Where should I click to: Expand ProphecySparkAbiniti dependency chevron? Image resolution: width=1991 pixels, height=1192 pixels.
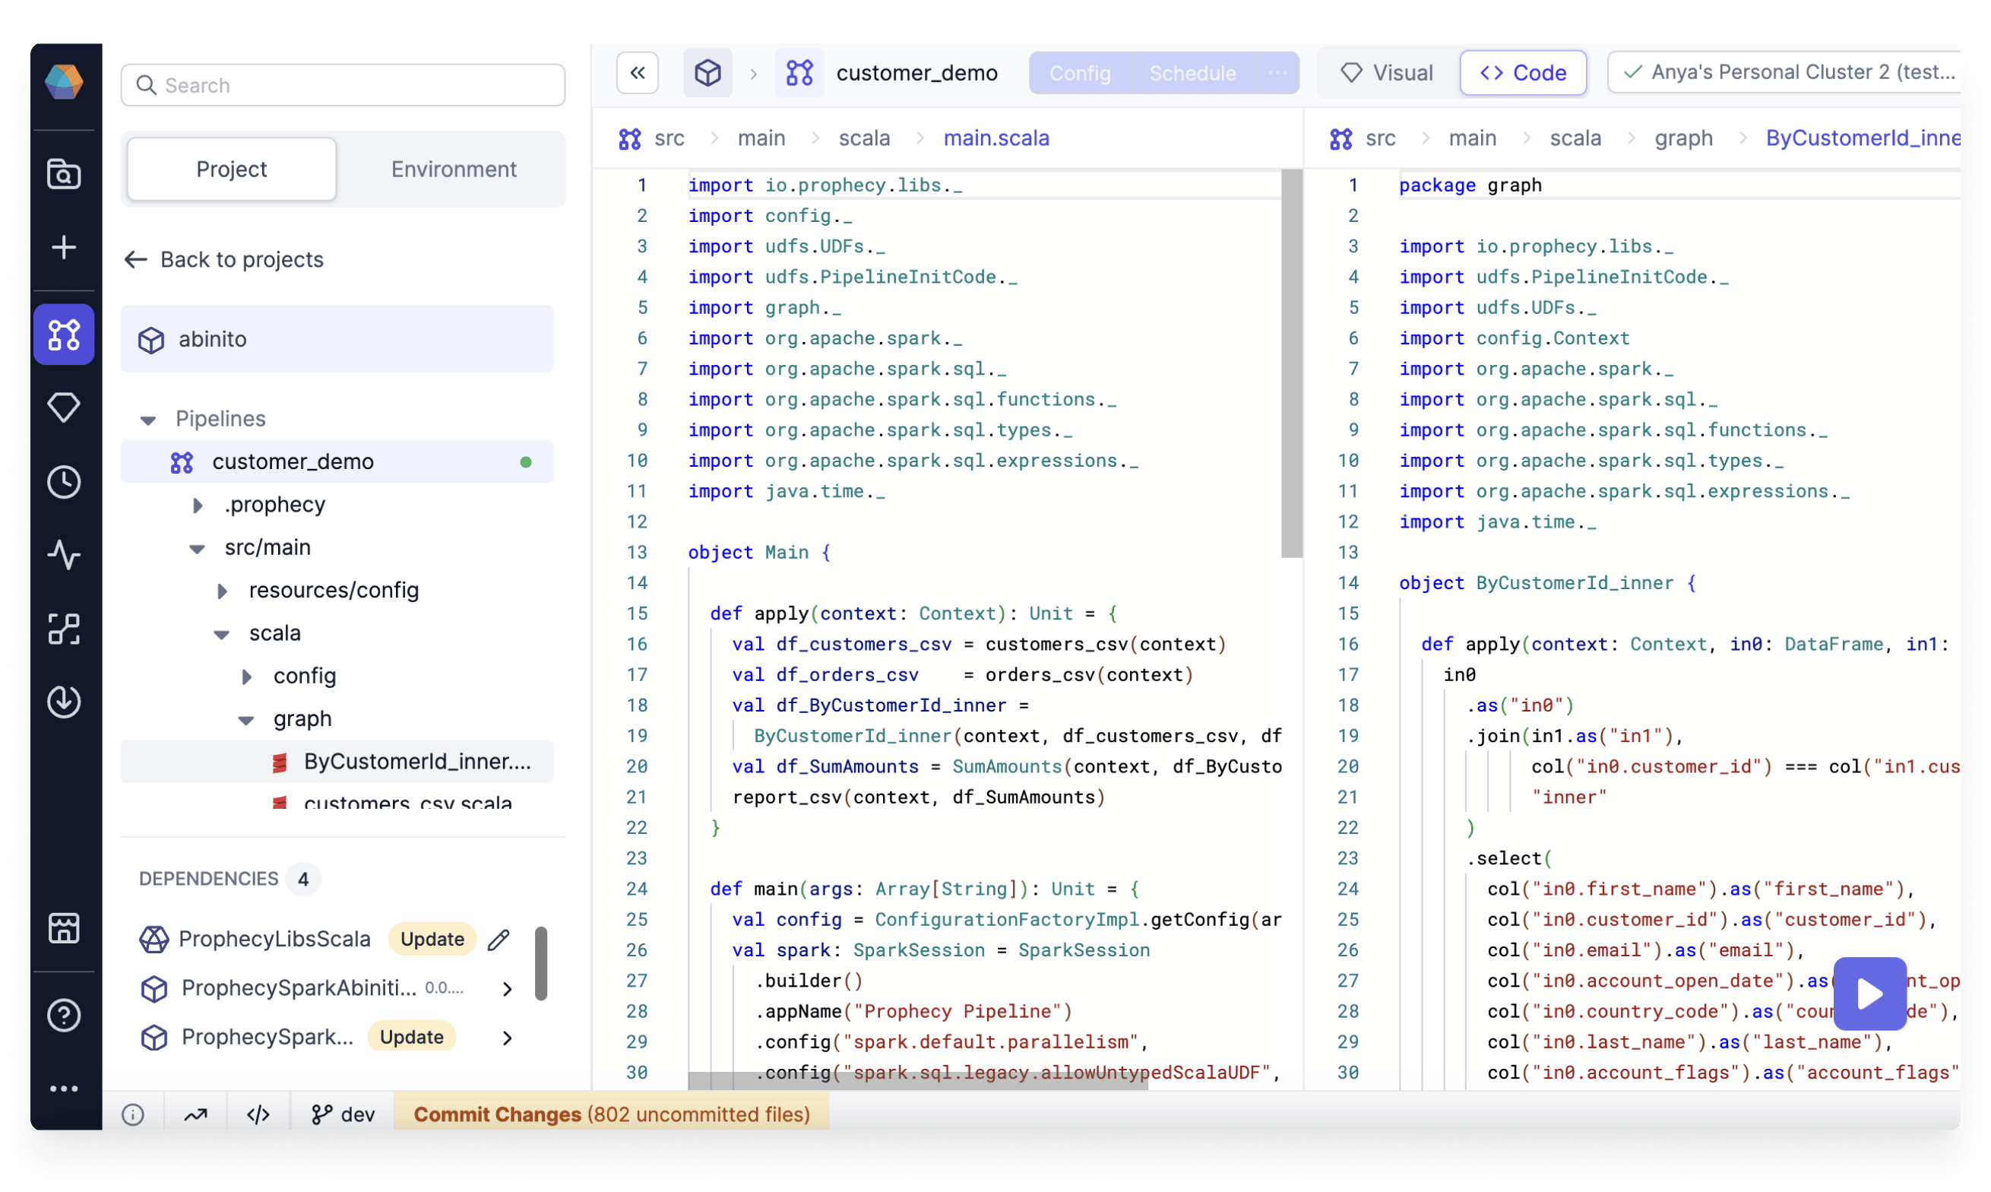508,989
